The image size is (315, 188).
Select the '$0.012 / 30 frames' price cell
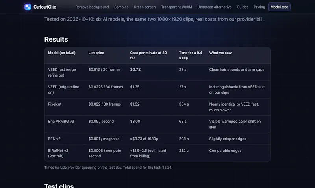coord(104,69)
